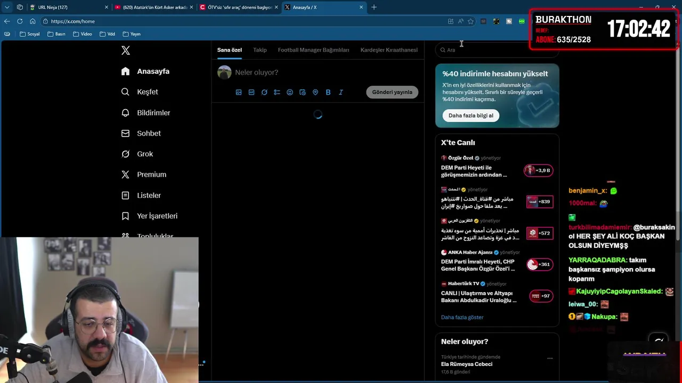This screenshot has width=682, height=383.
Task: Open the Vdd bookmarks folder
Action: 107,34
